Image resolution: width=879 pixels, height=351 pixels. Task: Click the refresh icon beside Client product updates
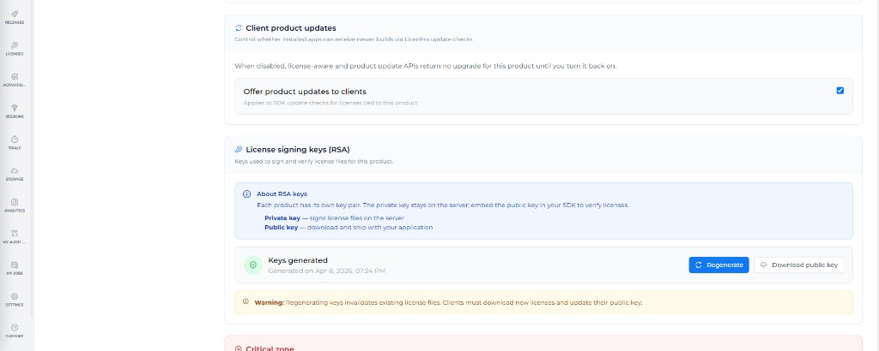(x=239, y=28)
